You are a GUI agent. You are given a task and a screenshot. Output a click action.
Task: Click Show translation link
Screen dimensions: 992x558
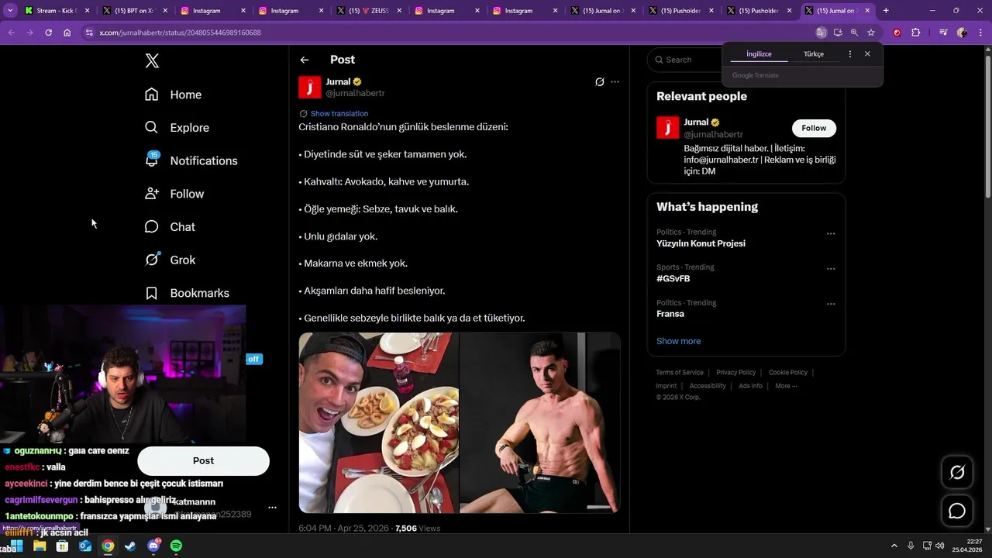pyautogui.click(x=339, y=114)
